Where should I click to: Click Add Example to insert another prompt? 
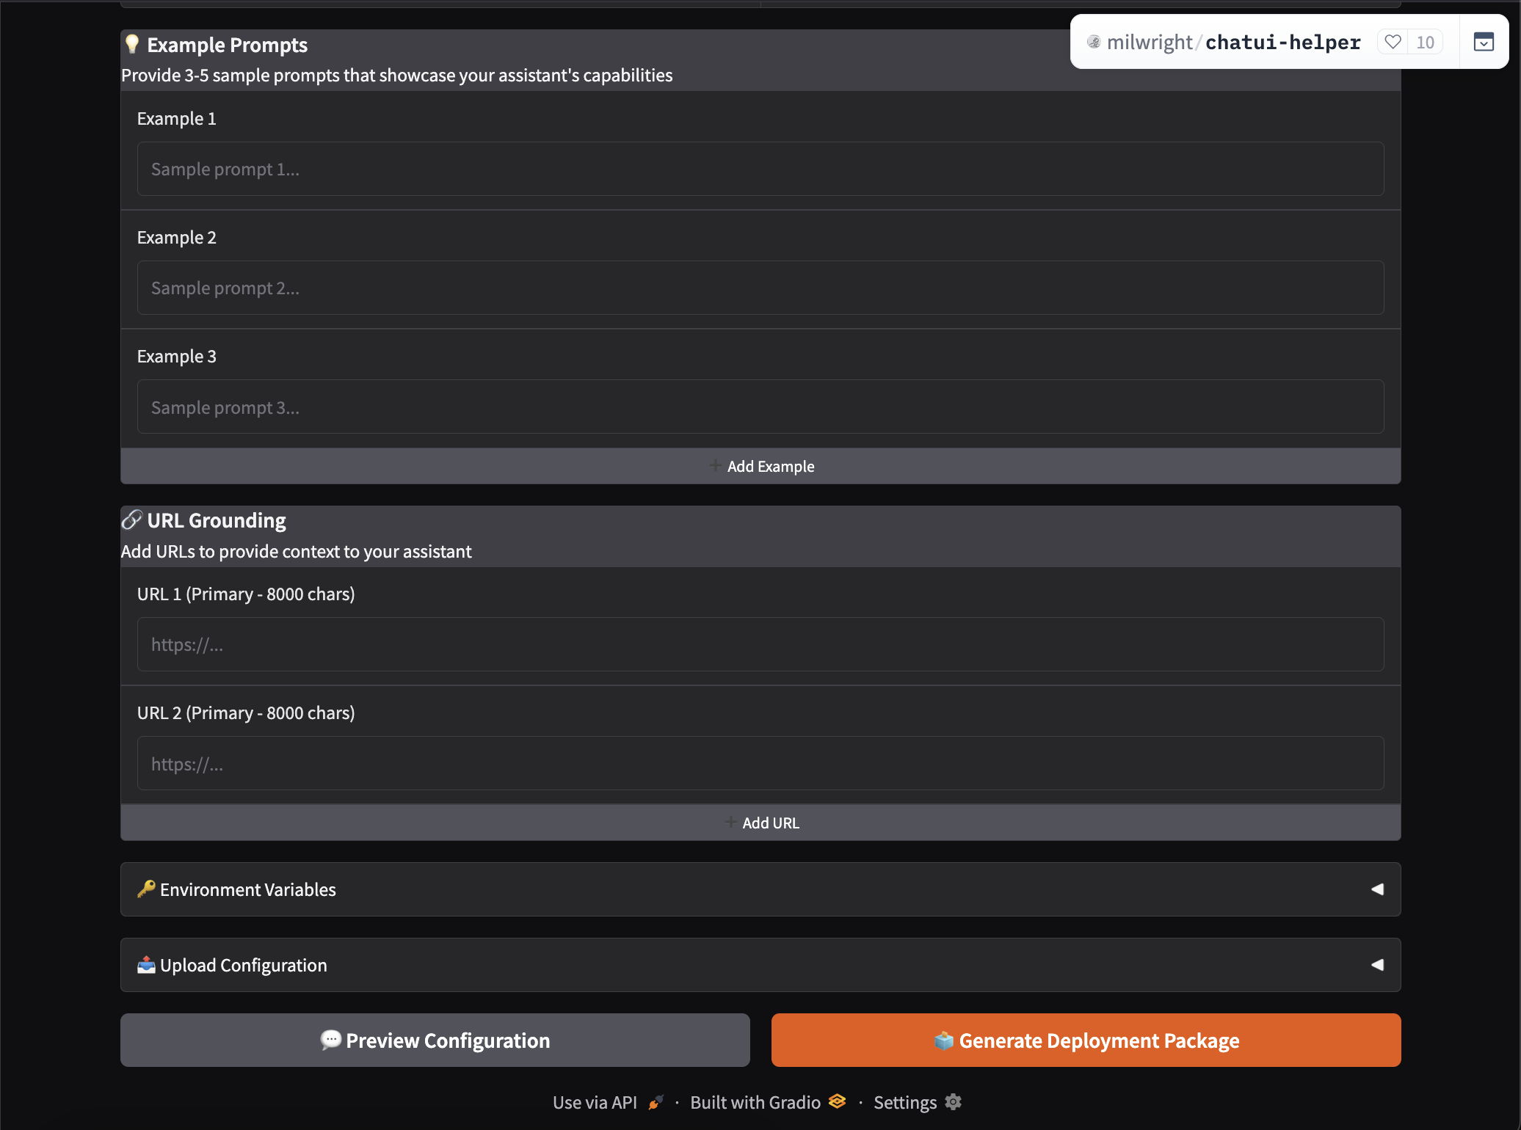coord(760,465)
